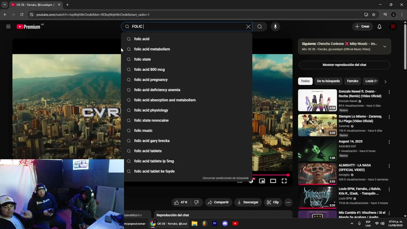Open options for 'Mix Cumbia #1' video
Screen dimensions: 407x229
click(389, 213)
